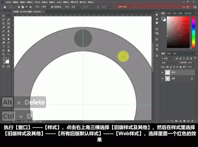Select the Magic Wand tool

point(8,20)
